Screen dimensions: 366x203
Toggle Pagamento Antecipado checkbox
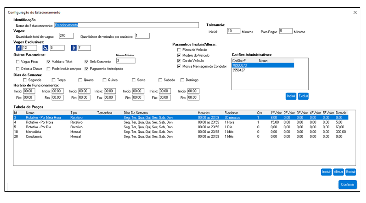click(x=87, y=69)
